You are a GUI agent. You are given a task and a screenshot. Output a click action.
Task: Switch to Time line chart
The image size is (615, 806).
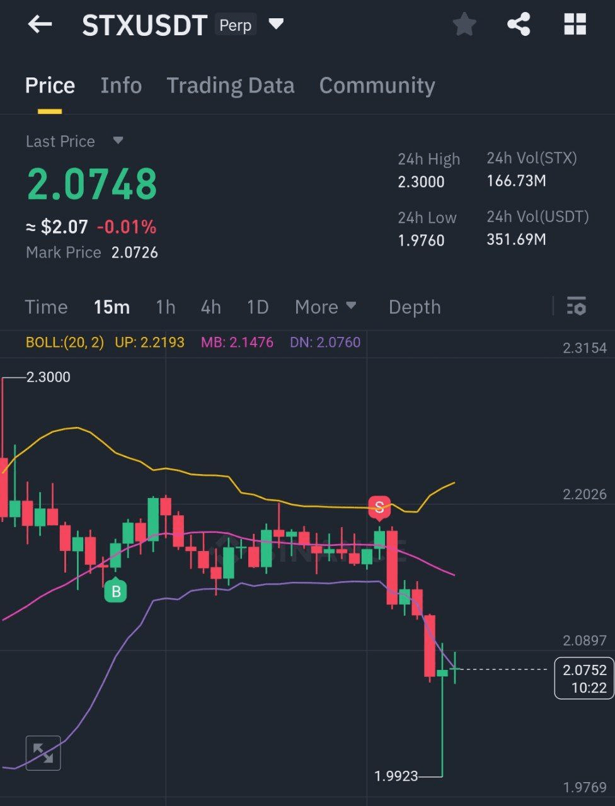click(46, 307)
